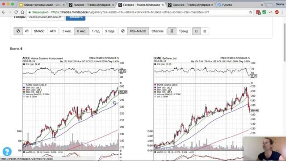Click the browser forward arrow

(x=10, y=12)
